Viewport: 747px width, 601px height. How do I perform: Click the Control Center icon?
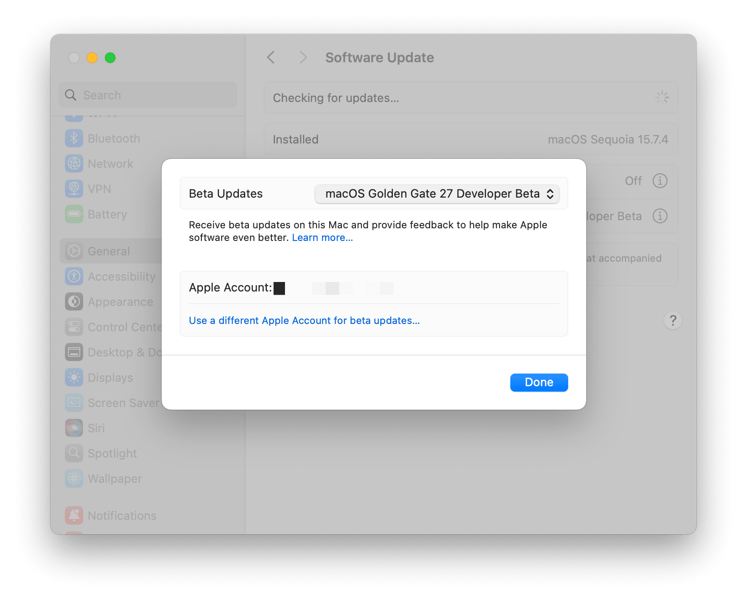(x=74, y=327)
